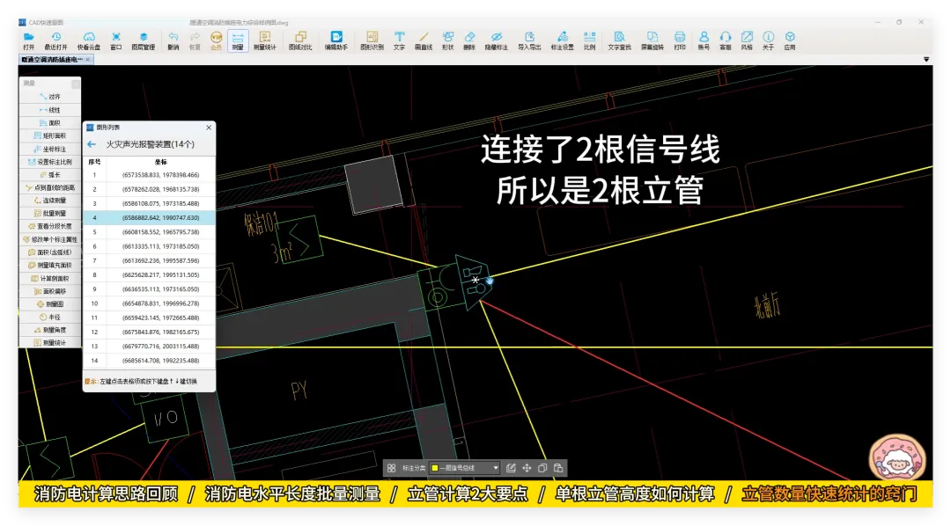
Task: Click the 比例 scale icon
Action: [589, 40]
